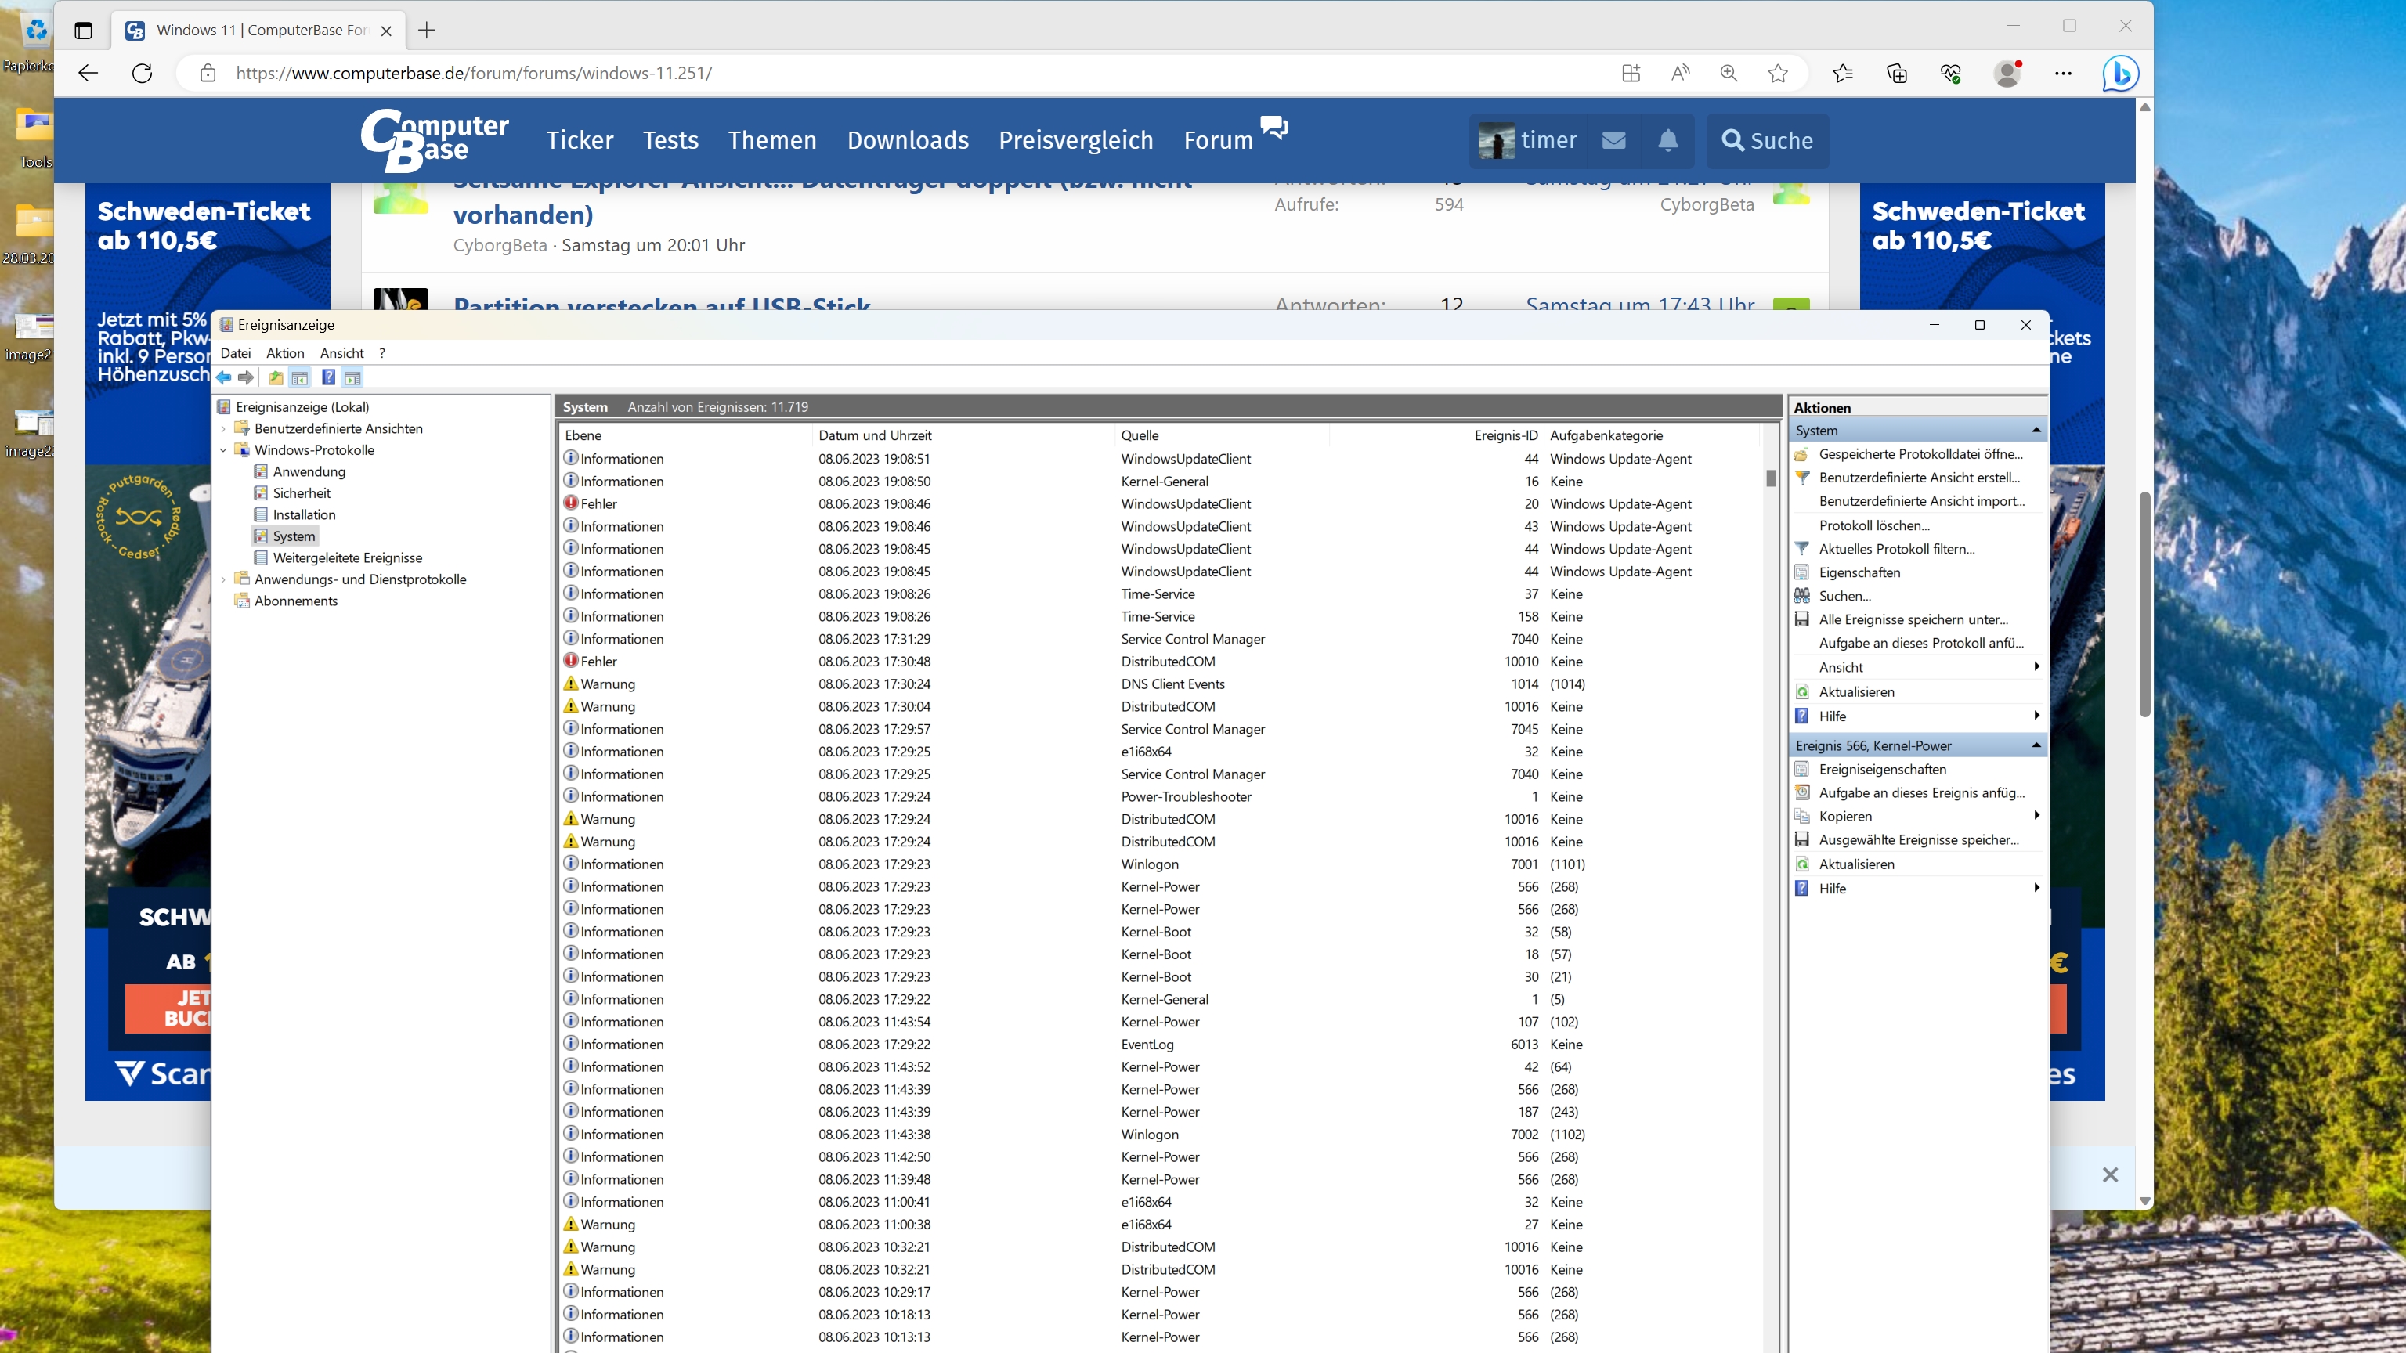Collapse the Windows-Protokolle tree node
Viewport: 2406px width, 1353px height.
pos(224,450)
